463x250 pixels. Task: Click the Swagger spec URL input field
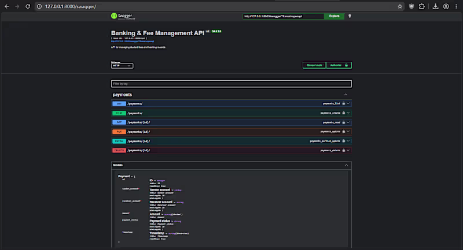pyautogui.click(x=283, y=16)
